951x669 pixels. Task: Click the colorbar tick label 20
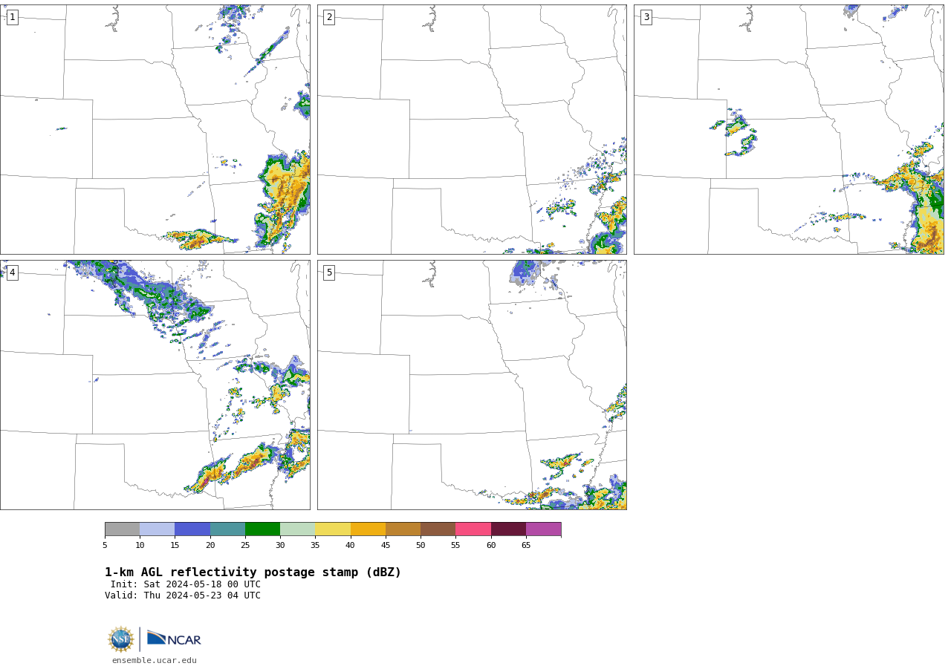pos(210,546)
